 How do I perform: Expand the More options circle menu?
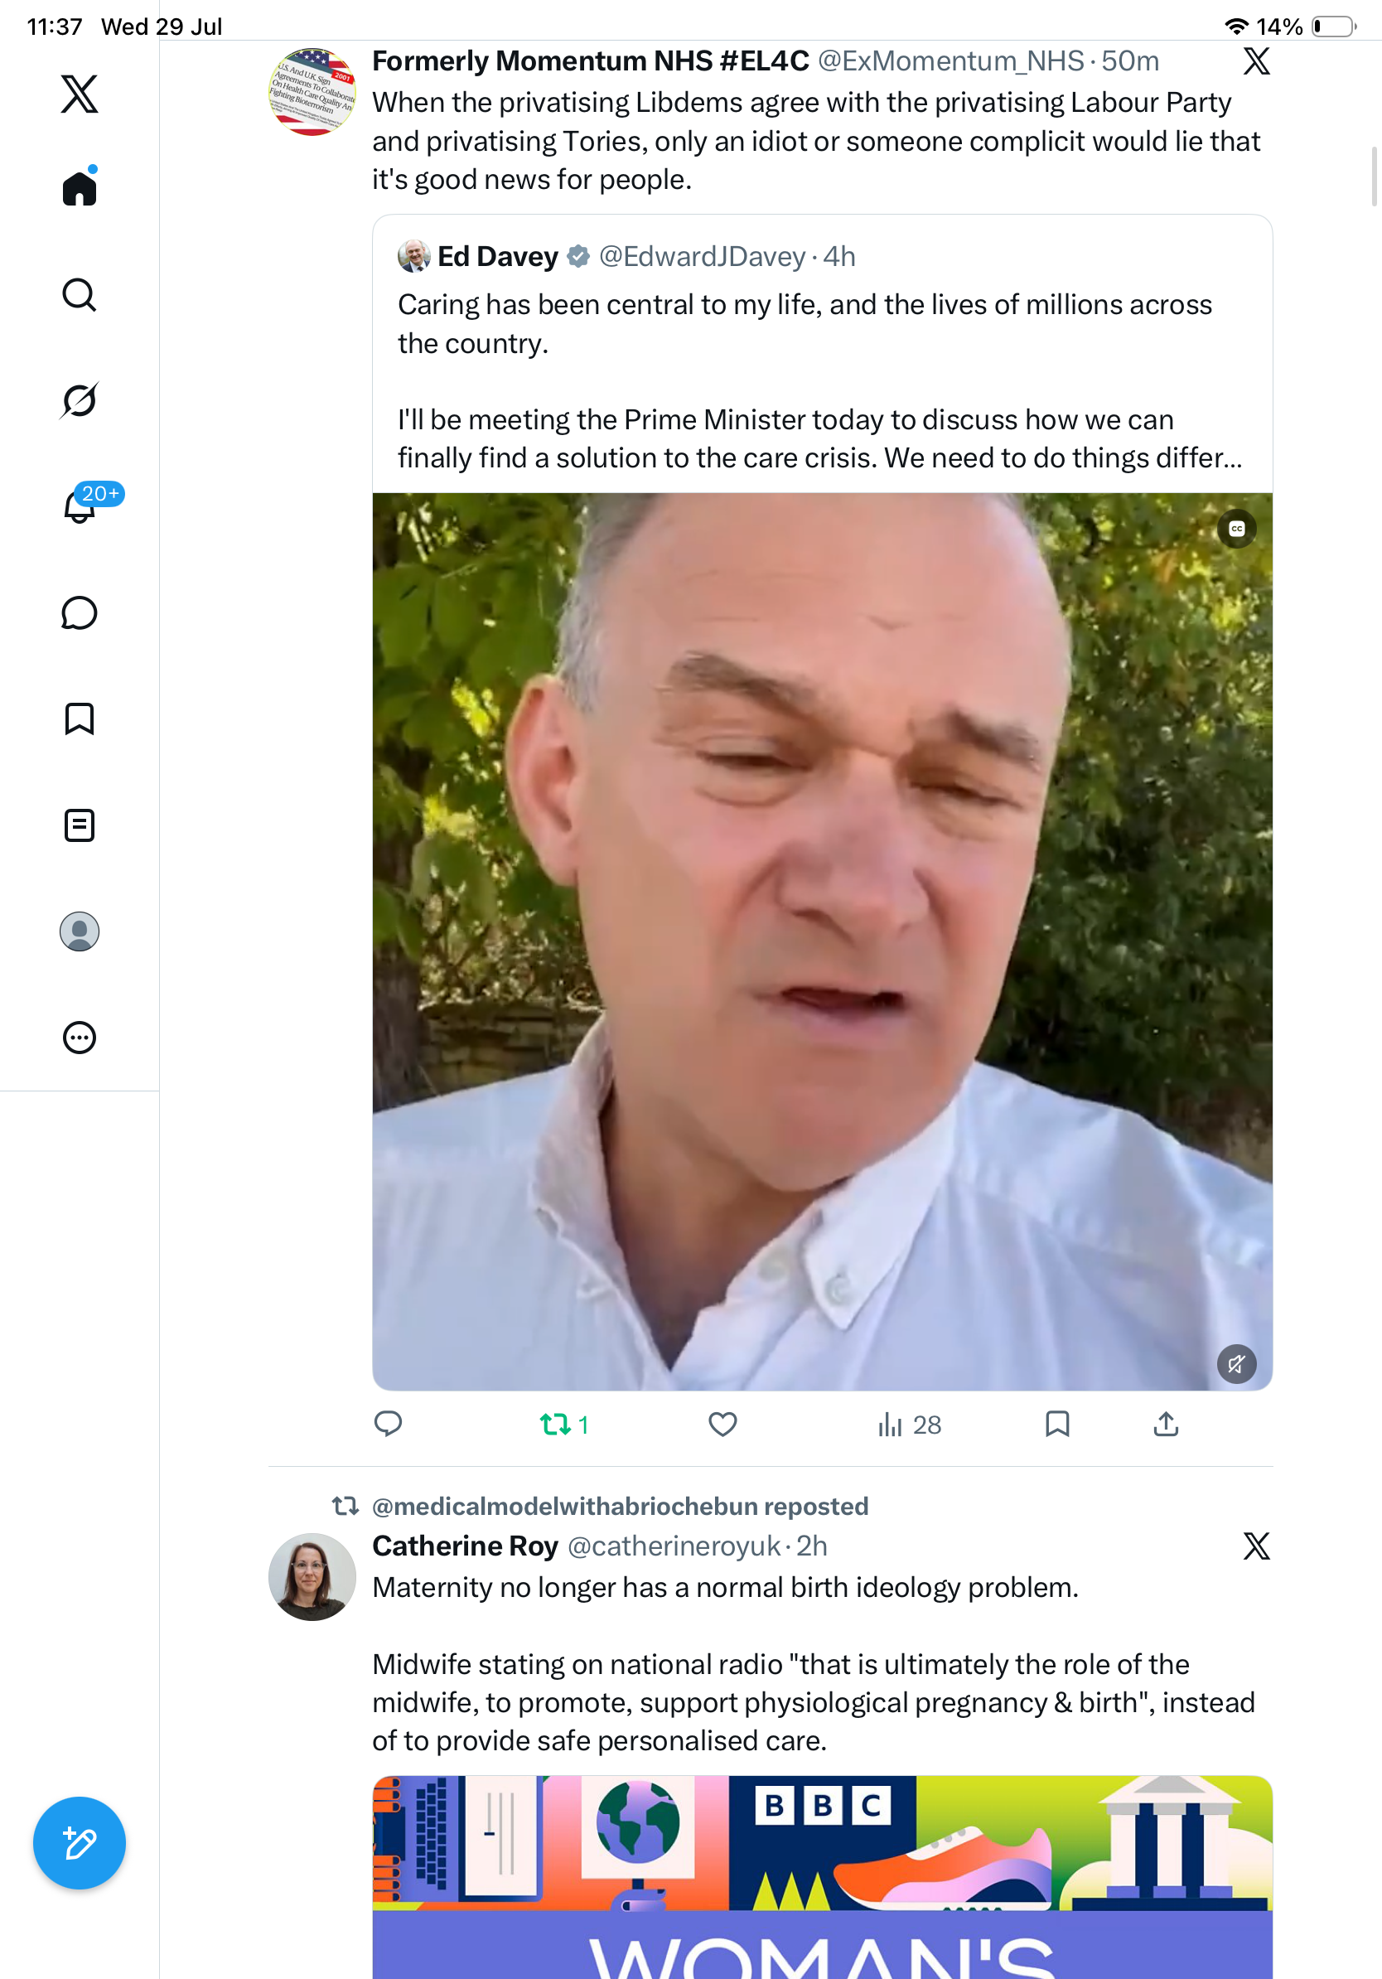point(80,1038)
